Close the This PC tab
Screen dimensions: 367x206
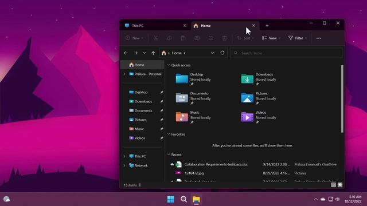tap(185, 25)
